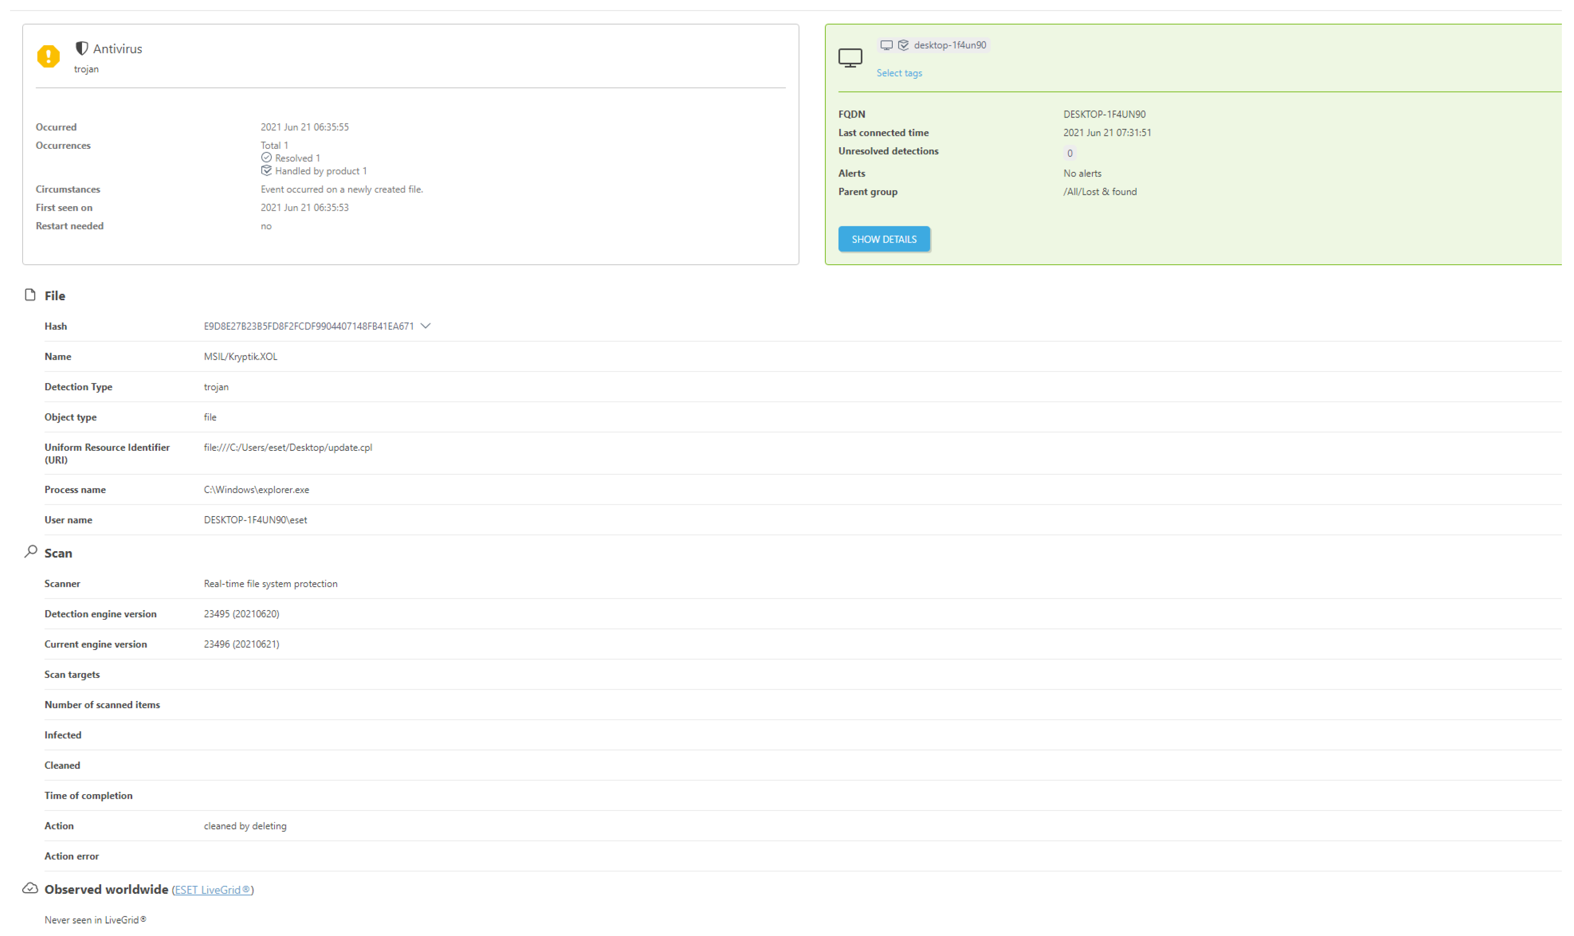This screenshot has width=1574, height=936.
Task: Click the update.cpl file URI value
Action: point(288,447)
